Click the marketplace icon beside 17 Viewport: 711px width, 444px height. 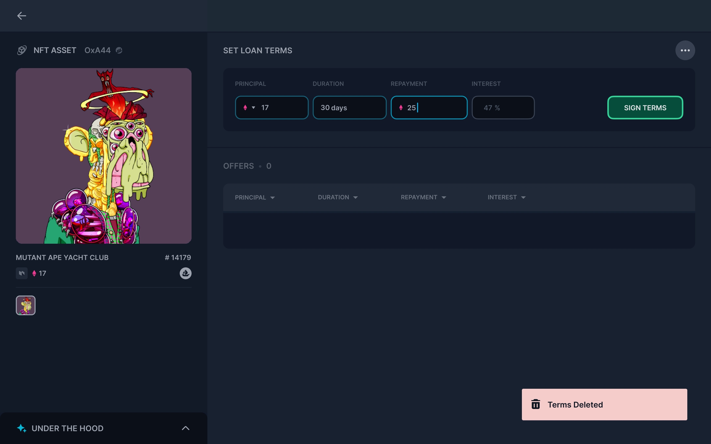[22, 273]
